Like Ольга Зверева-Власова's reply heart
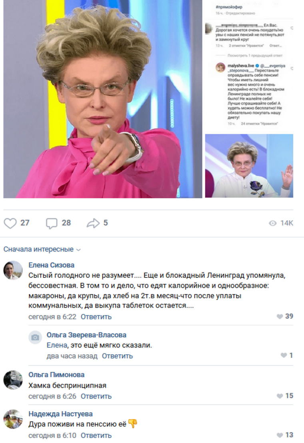Image resolution: width=304 pixels, height=443 pixels. [x=284, y=355]
